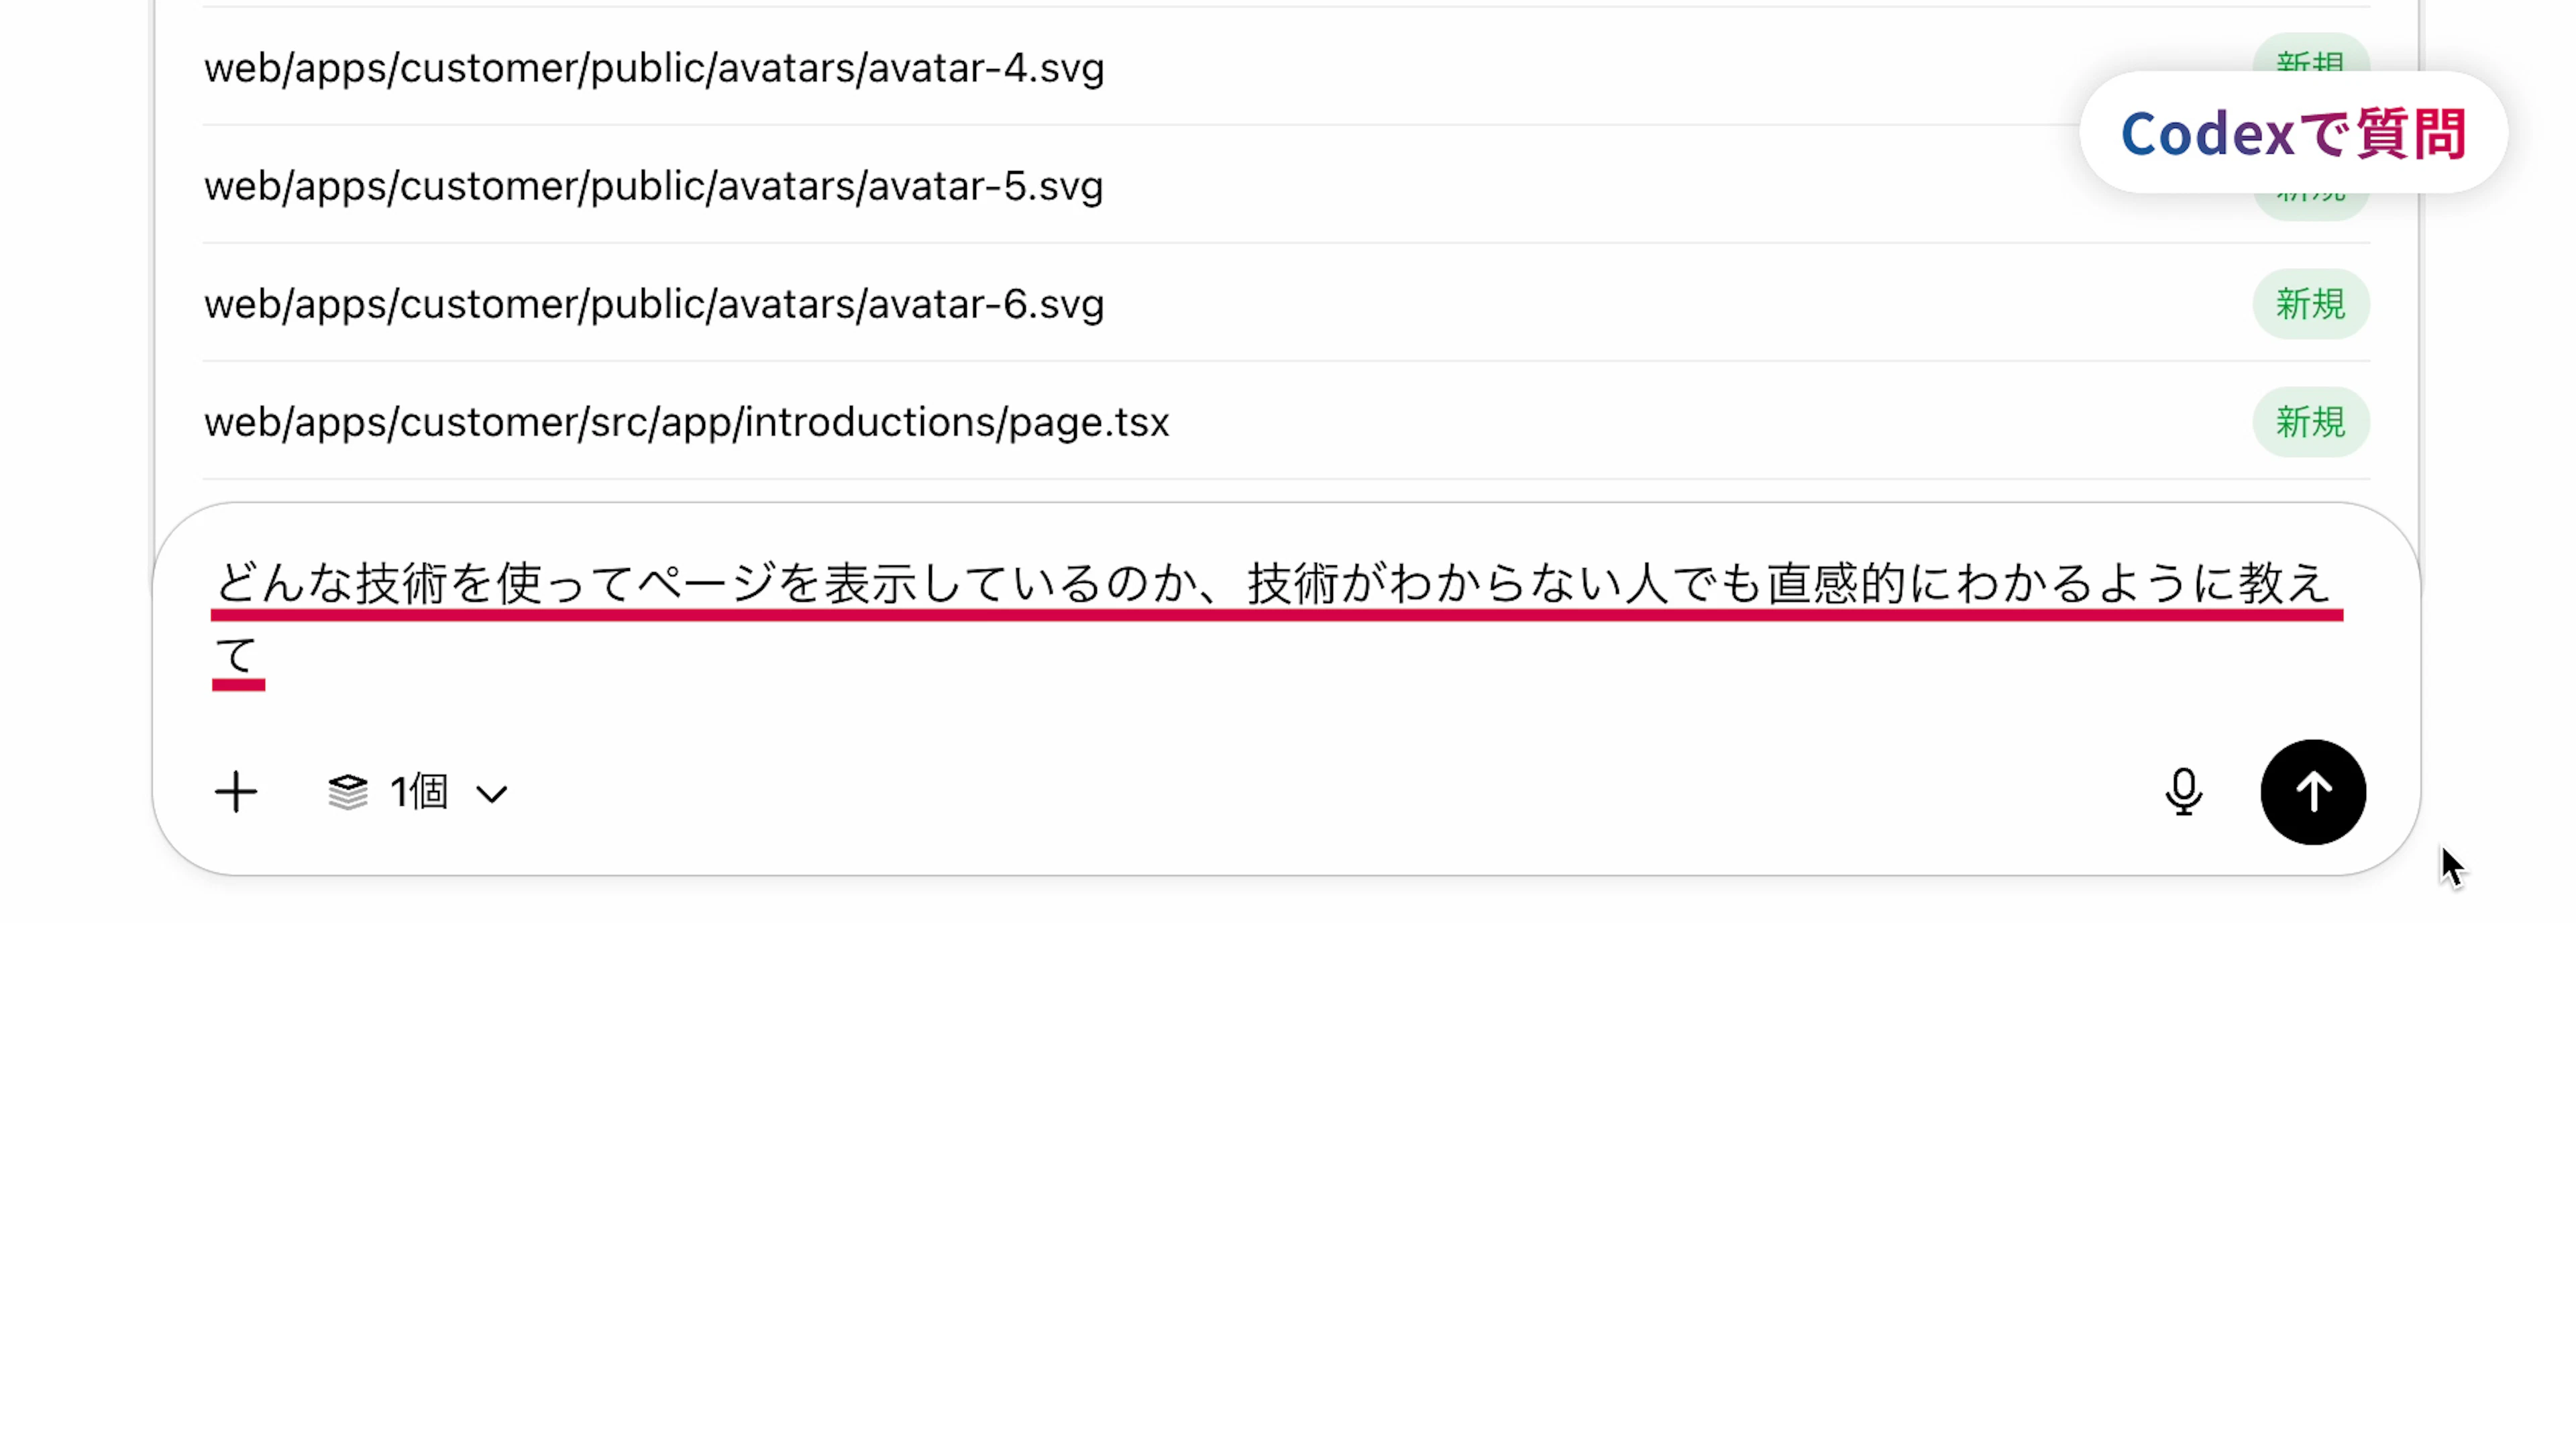Click the plus attach icon
Image resolution: width=2576 pixels, height=1449 pixels.
click(x=236, y=792)
